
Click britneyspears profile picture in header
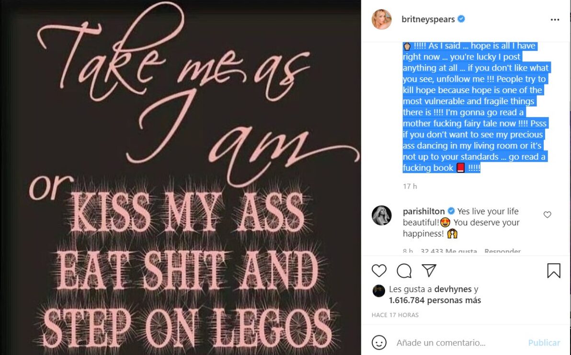pos(382,20)
